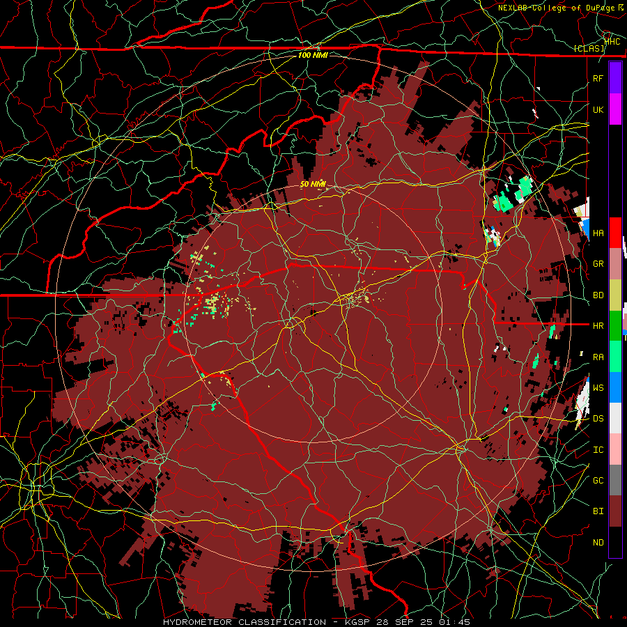Image resolution: width=627 pixels, height=627 pixels.
Task: Click the "DS" legend label
Action: [x=598, y=418]
